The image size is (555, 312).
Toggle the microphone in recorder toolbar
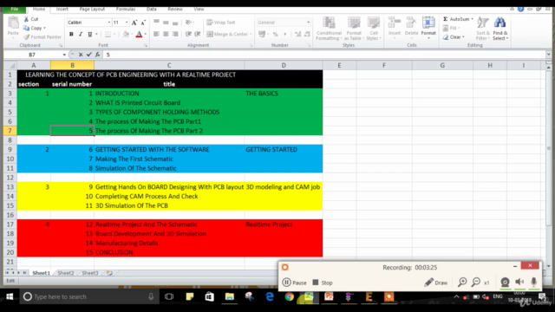click(534, 282)
